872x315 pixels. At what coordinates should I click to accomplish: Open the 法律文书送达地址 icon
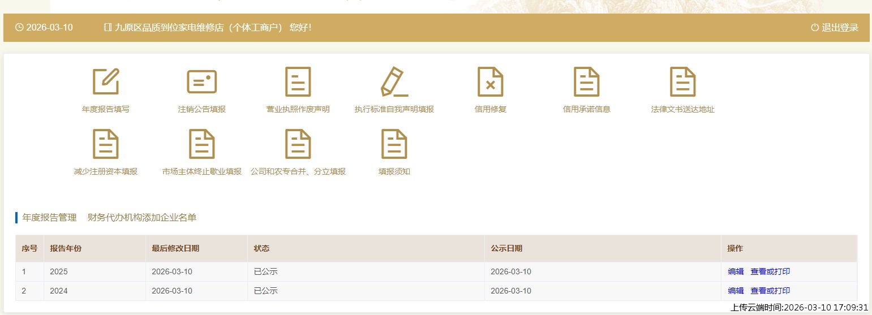point(683,82)
